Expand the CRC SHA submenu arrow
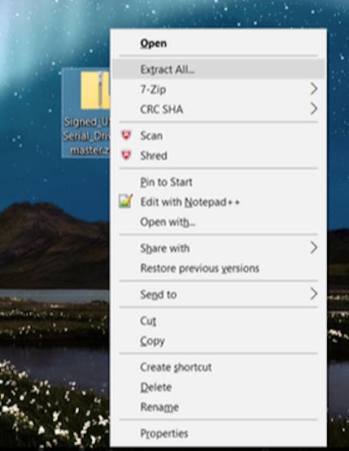This screenshot has height=451, width=349. click(314, 109)
